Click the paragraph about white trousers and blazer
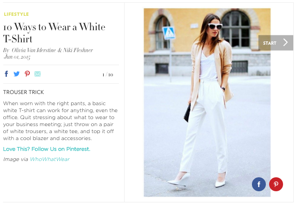 tap(60, 121)
